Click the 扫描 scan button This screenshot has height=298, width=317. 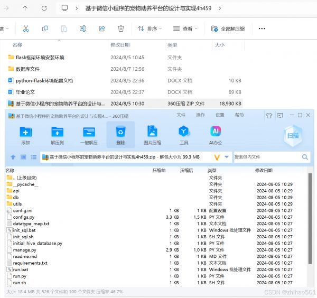click(293, 135)
